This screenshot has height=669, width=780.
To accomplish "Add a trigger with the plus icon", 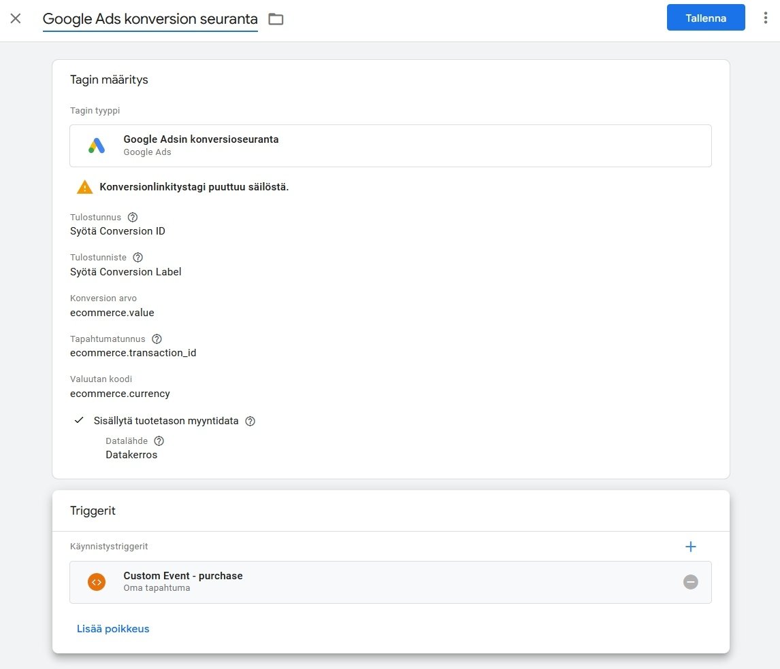I will [x=690, y=547].
